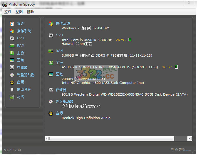
Task: Open the 视图 menu
Action: click(19, 12)
